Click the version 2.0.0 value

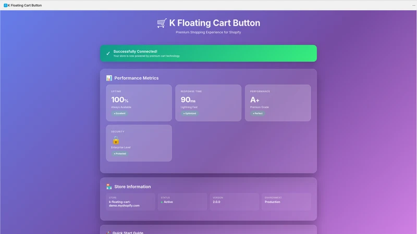(216, 202)
